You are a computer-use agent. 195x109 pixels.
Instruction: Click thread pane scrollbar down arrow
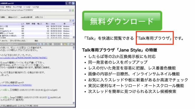[74, 103]
